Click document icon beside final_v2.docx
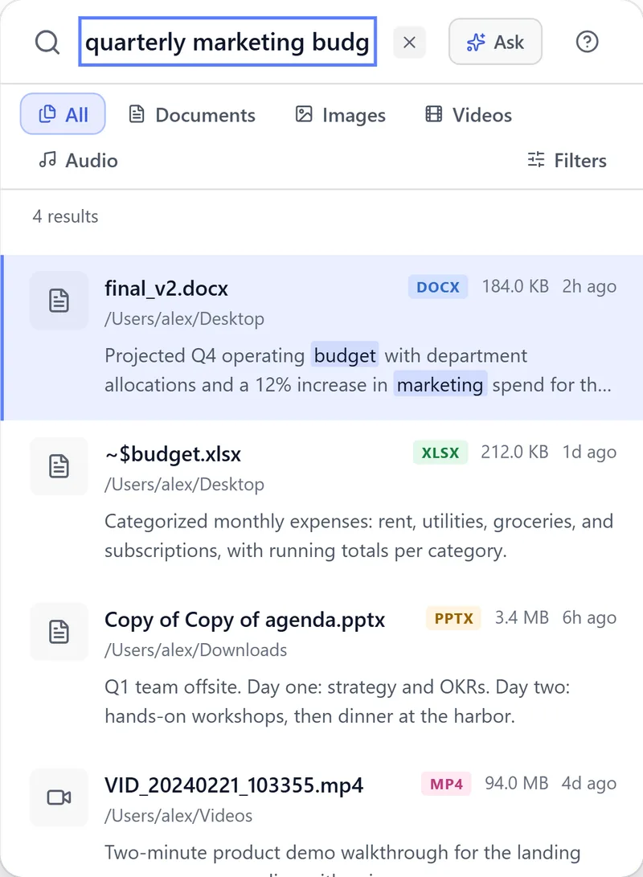 coord(59,301)
